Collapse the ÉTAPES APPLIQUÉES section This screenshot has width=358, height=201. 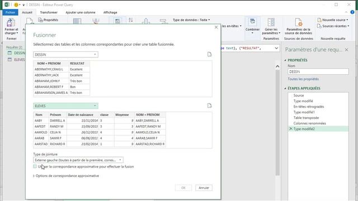(285, 88)
